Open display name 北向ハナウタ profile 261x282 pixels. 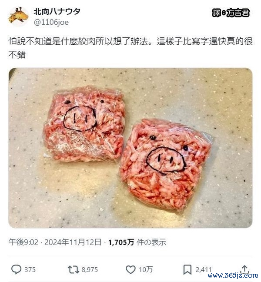pos(57,12)
